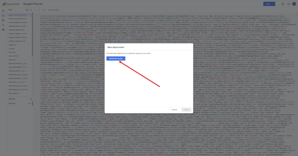This screenshot has width=298, height=156.
Task: Sort files with the AZ icon
Action: click(x=27, y=10)
